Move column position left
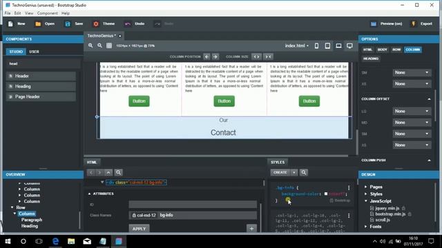The image size is (442, 248). tap(206, 56)
